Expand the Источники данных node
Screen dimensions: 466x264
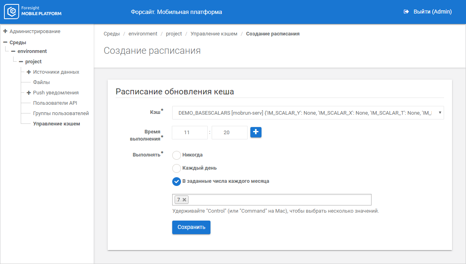coord(29,72)
